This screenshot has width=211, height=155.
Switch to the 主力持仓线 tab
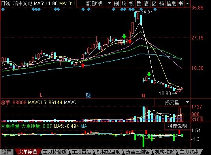coord(55,152)
